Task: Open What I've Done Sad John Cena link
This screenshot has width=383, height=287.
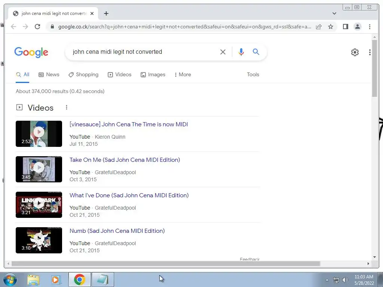Action: pos(129,195)
